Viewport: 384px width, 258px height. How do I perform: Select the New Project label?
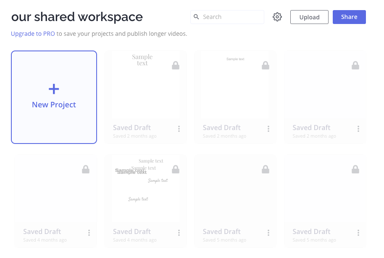click(54, 105)
